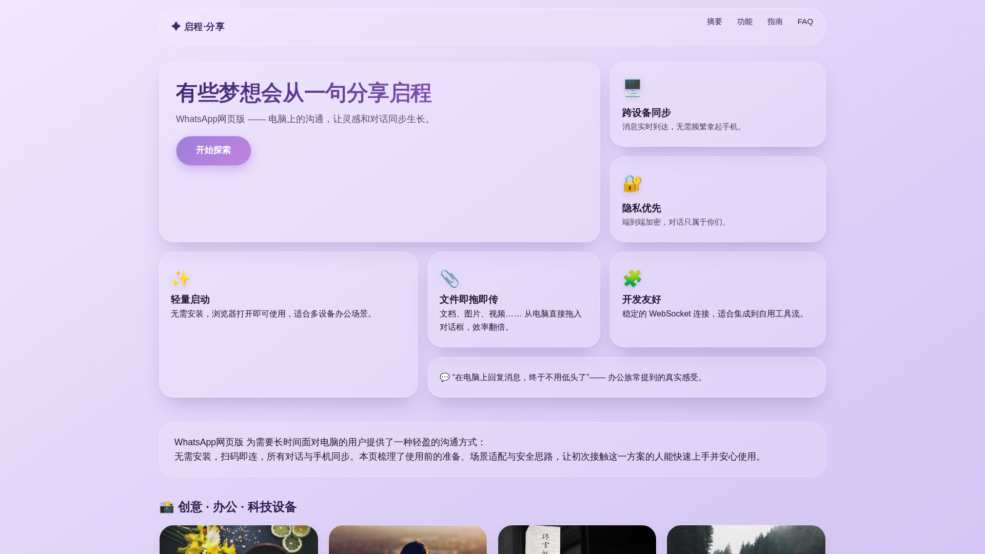
Task: Click the 跨设备同步 card title
Action: pos(646,112)
